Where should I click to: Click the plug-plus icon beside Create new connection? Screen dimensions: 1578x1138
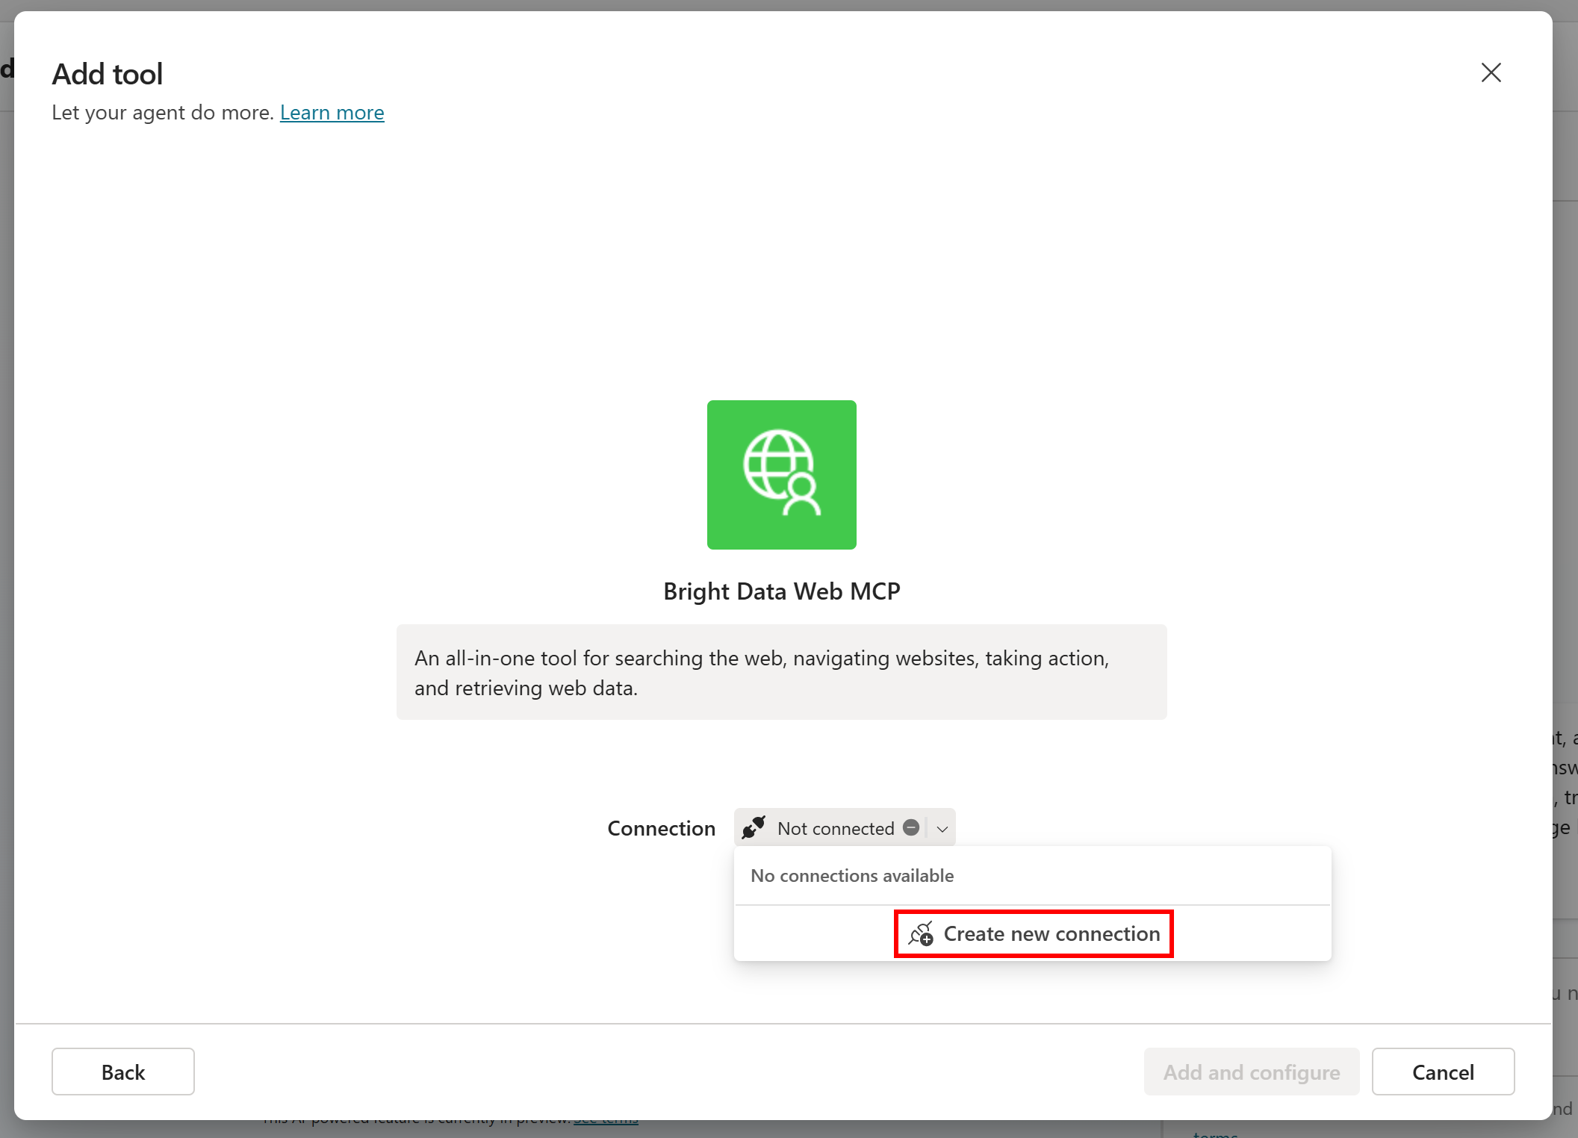coord(921,933)
